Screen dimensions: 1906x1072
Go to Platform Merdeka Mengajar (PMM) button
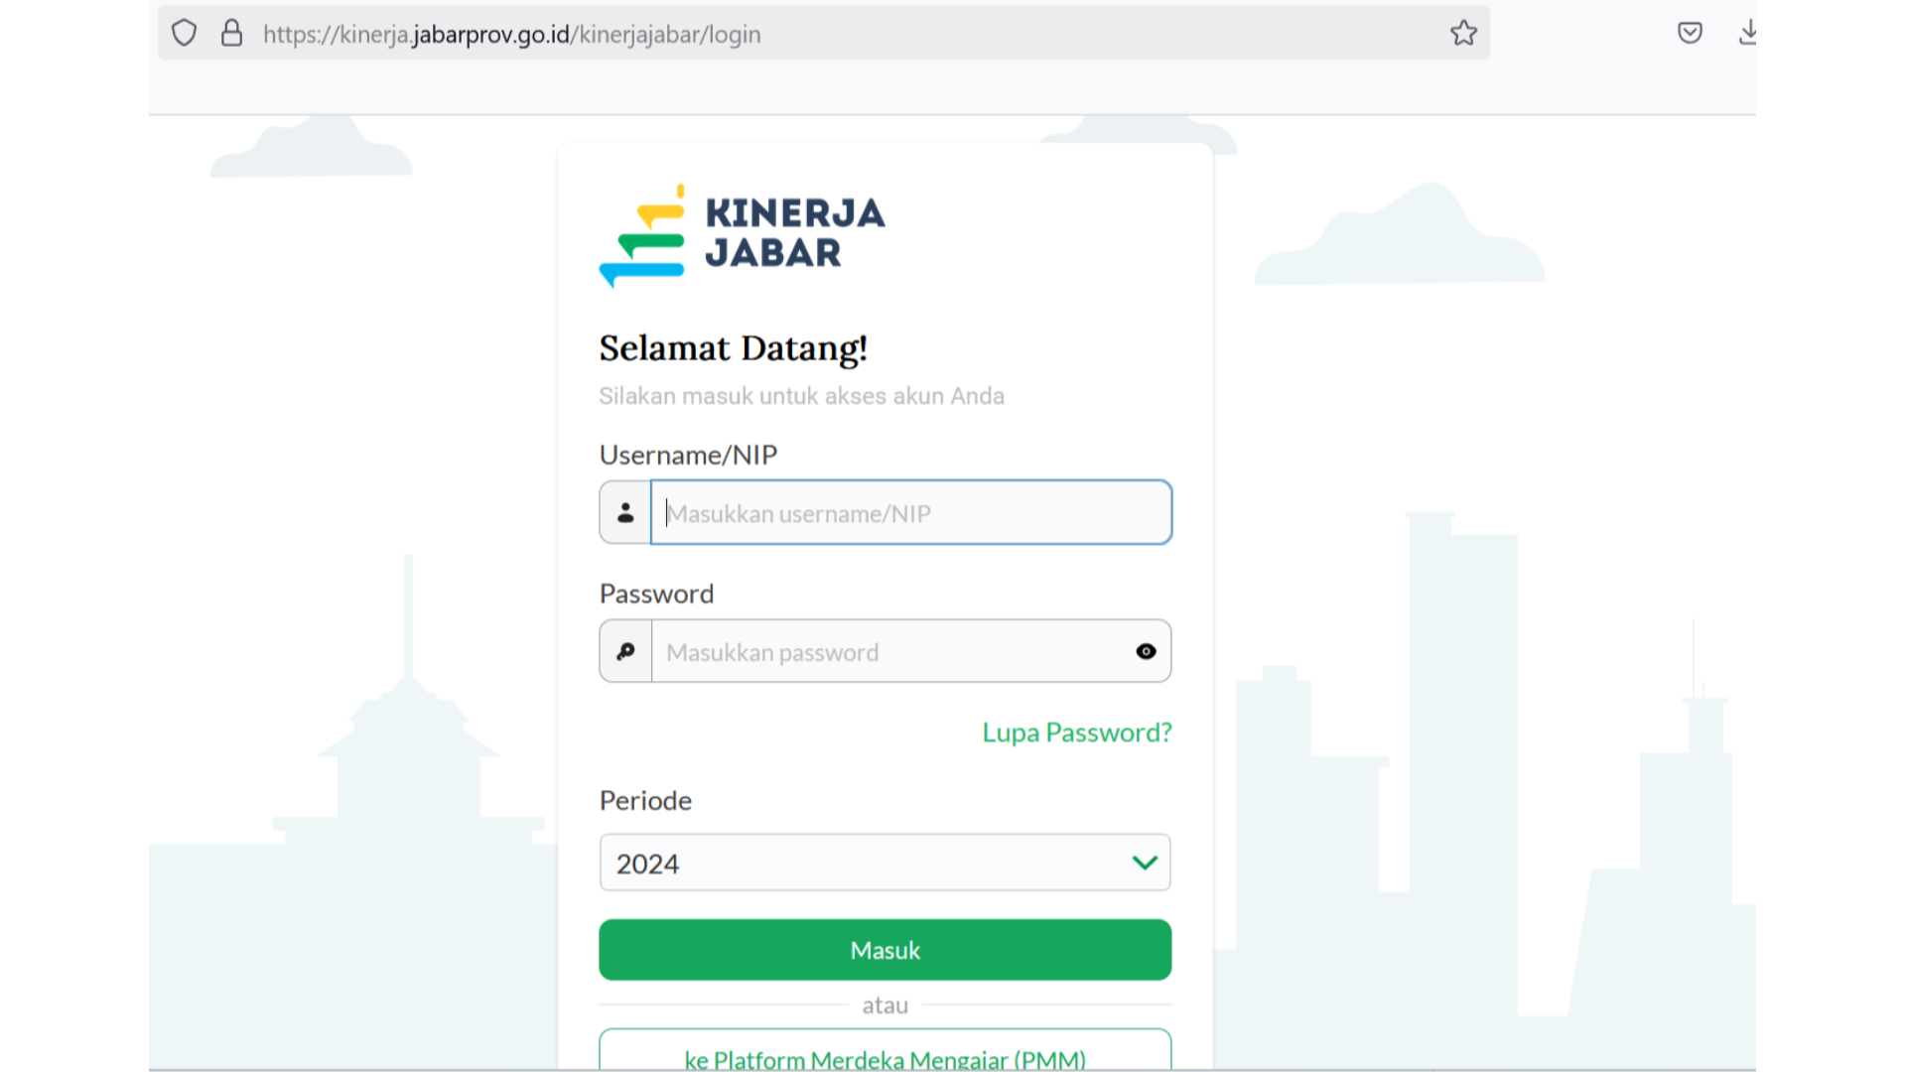pyautogui.click(x=885, y=1050)
